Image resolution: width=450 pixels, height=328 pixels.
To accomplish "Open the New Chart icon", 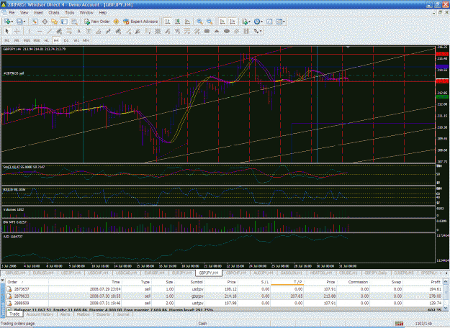I will [x=7, y=22].
